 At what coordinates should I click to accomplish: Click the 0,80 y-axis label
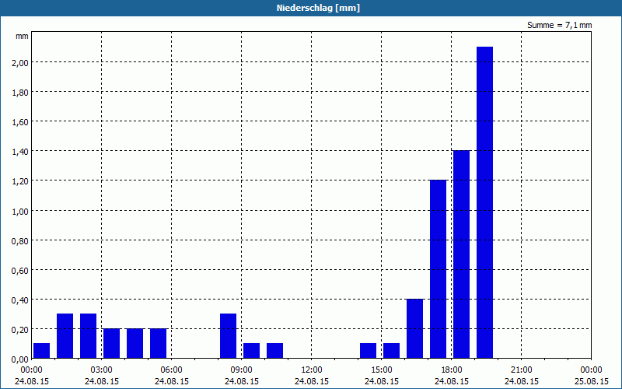[20, 240]
